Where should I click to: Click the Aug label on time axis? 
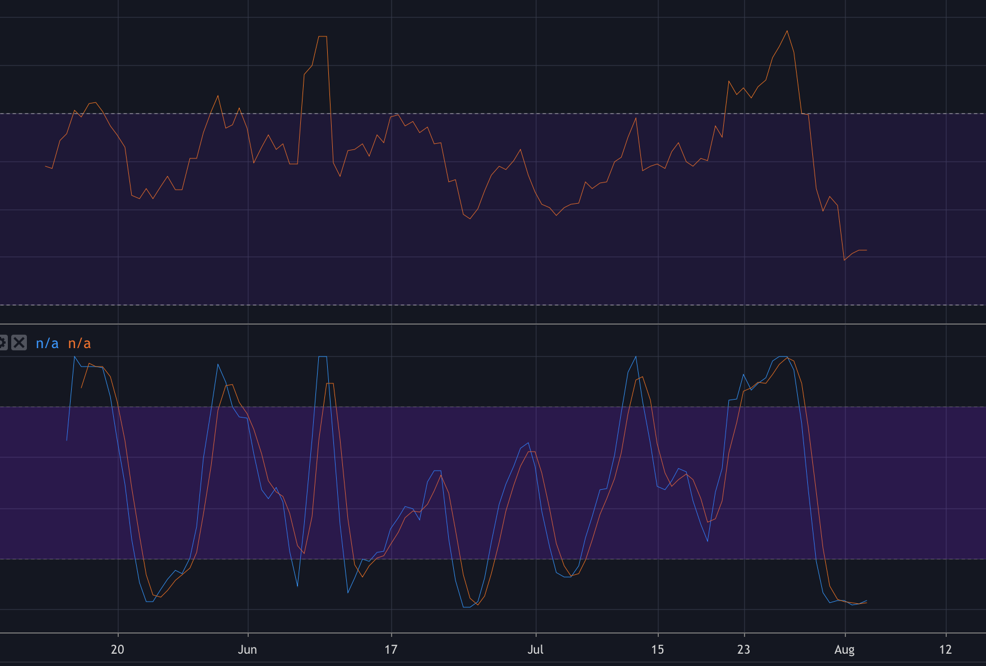[844, 649]
